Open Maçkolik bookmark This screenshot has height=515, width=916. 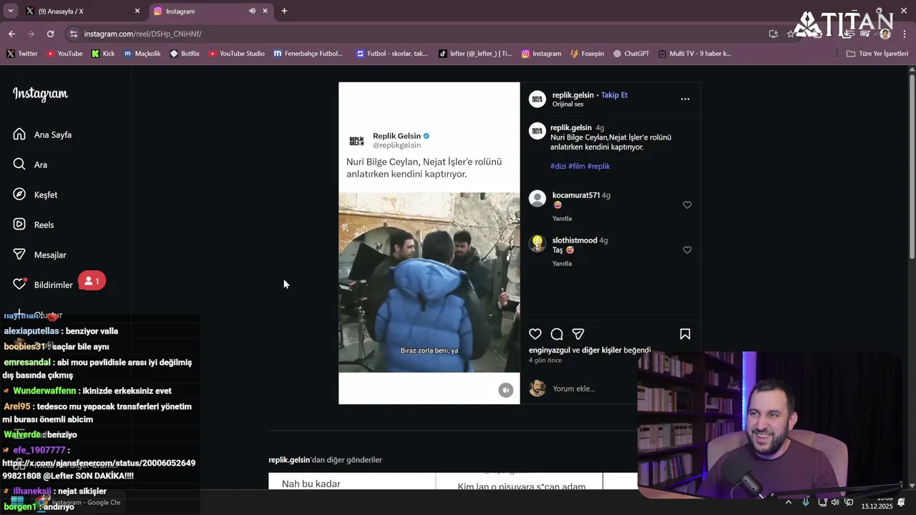[142, 54]
